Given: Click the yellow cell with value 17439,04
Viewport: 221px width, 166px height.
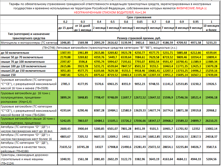Looking at the screenshot, I should [211, 75].
